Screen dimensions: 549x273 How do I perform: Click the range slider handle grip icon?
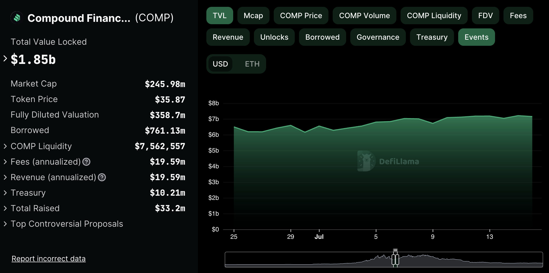point(395,250)
